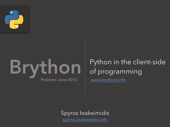The image size is (170, 127).
Task: Select the large Brython title text
Action: pyautogui.click(x=45, y=68)
